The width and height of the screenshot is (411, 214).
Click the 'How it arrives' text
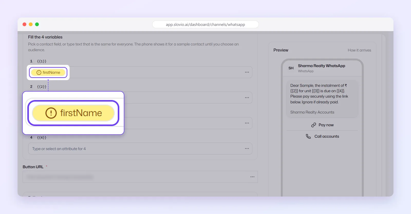359,50
